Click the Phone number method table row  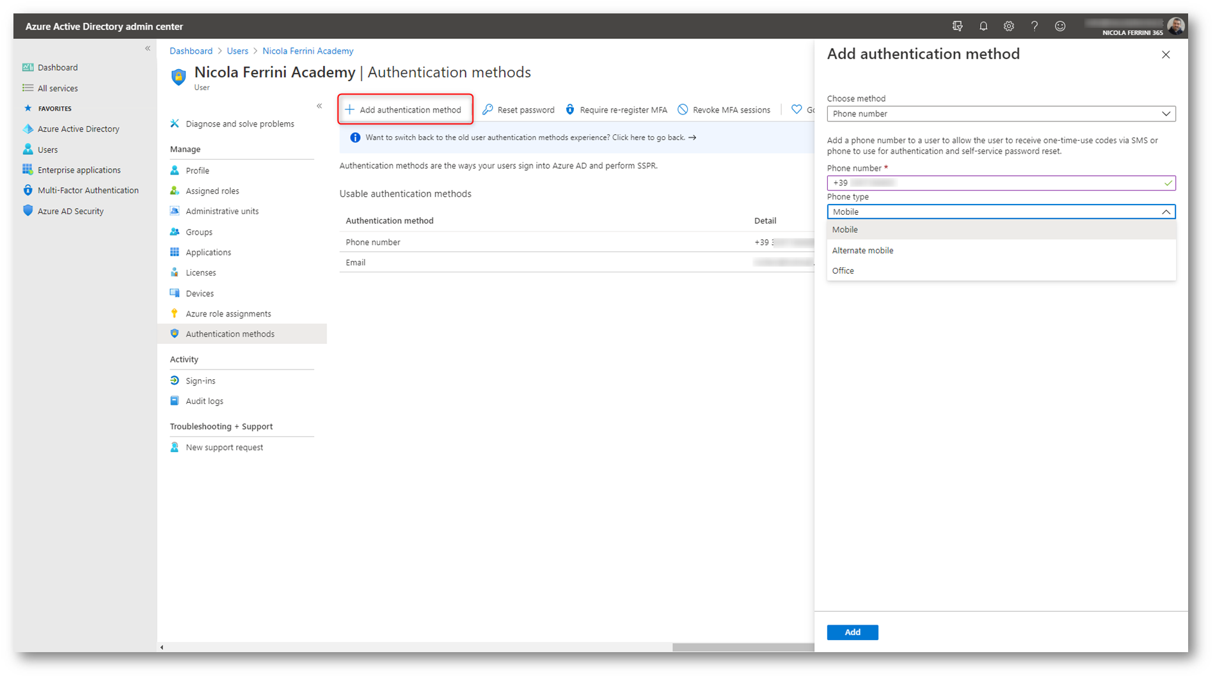(x=576, y=242)
